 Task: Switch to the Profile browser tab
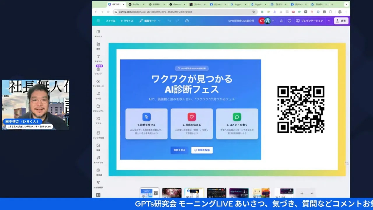[136, 4]
